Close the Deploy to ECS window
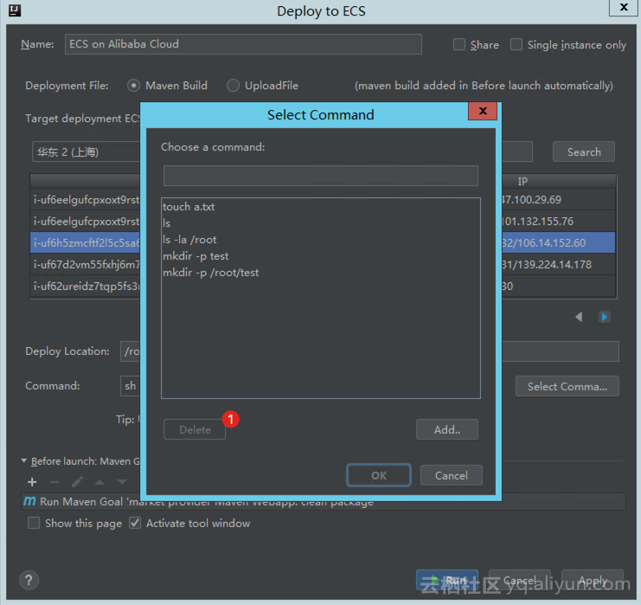Viewport: 641px width, 605px height. [x=624, y=8]
